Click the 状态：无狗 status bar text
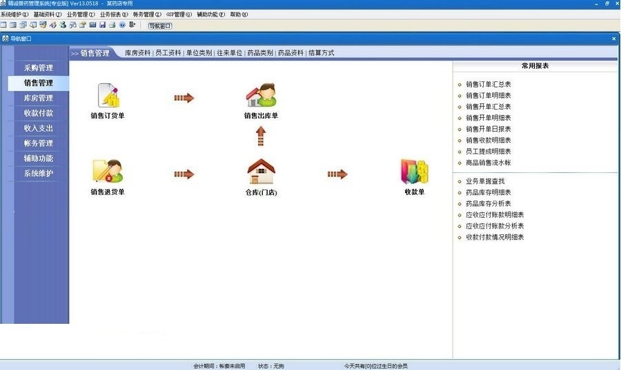The image size is (621, 370). (x=271, y=366)
